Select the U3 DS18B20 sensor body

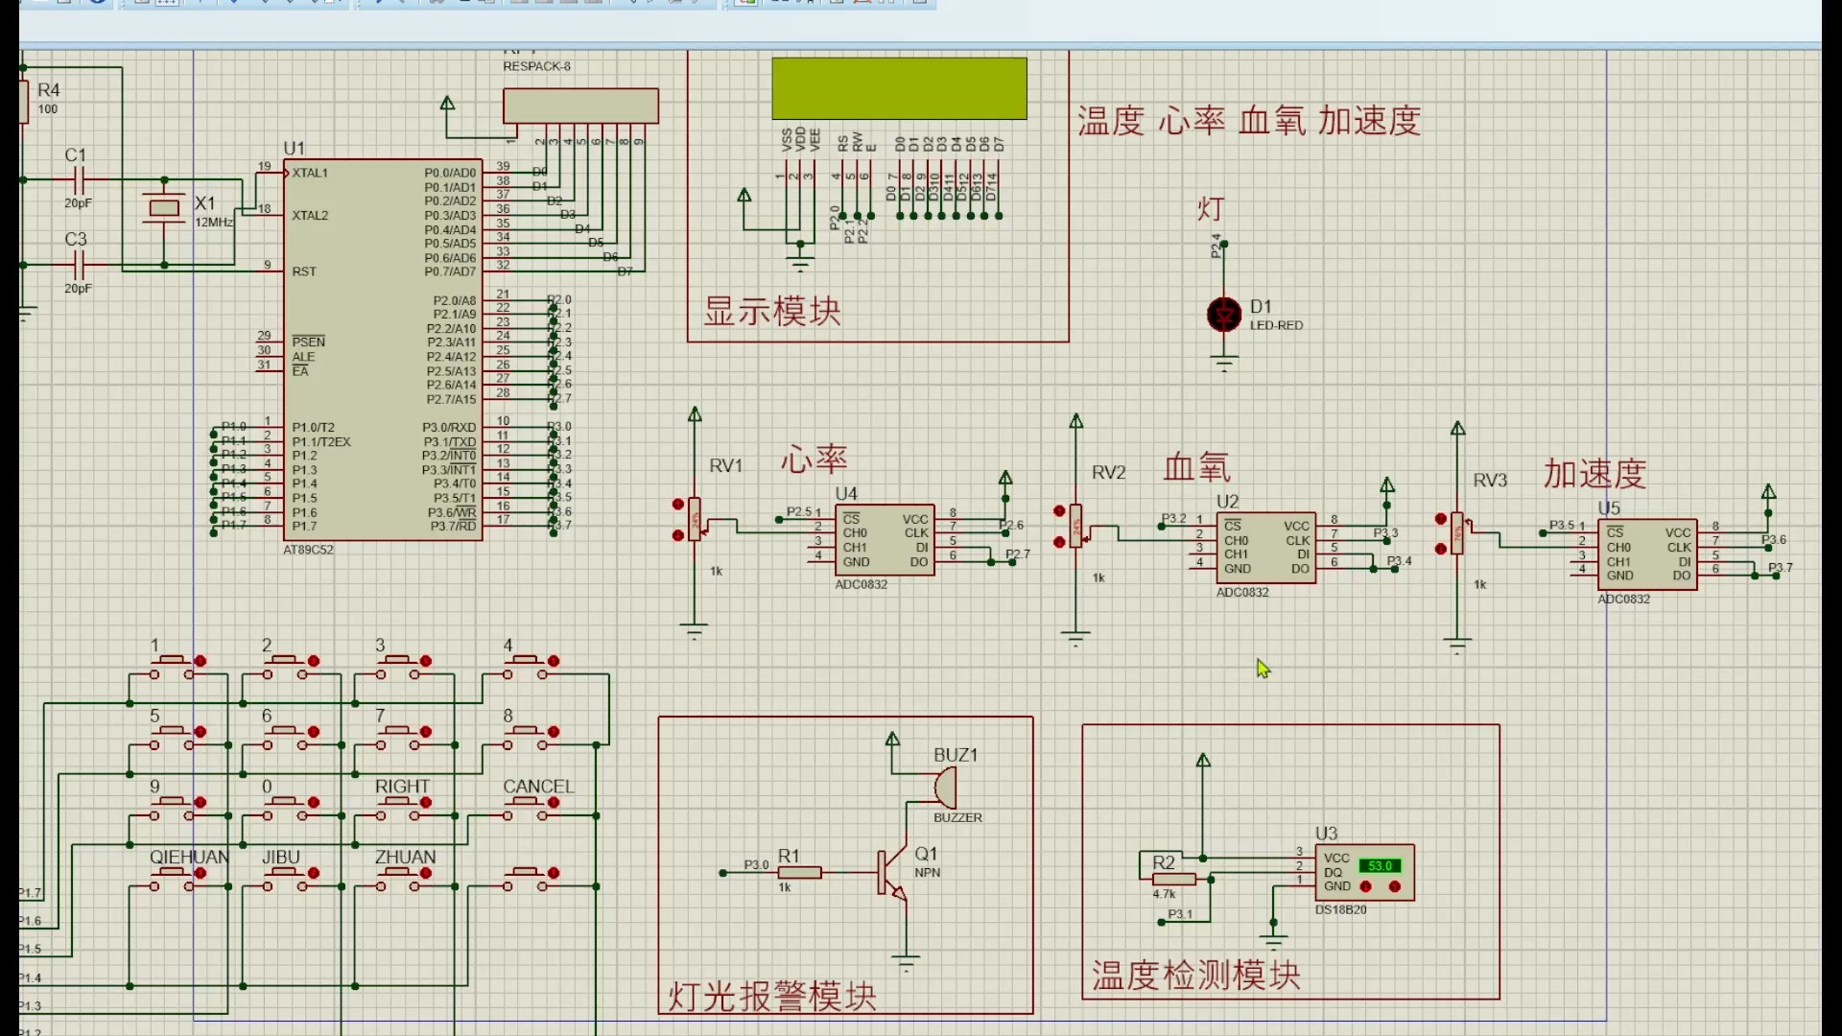(1365, 872)
